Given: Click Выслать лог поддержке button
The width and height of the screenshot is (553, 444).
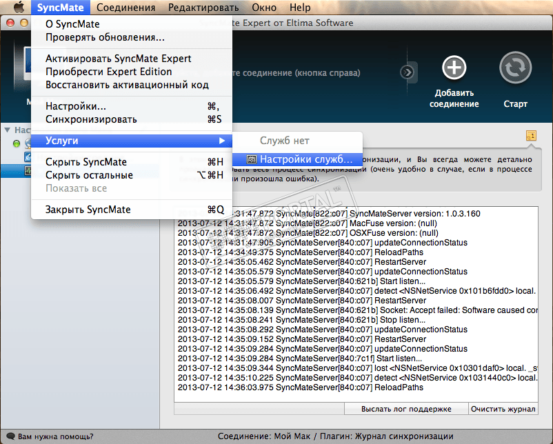Looking at the screenshot, I should pos(406,409).
